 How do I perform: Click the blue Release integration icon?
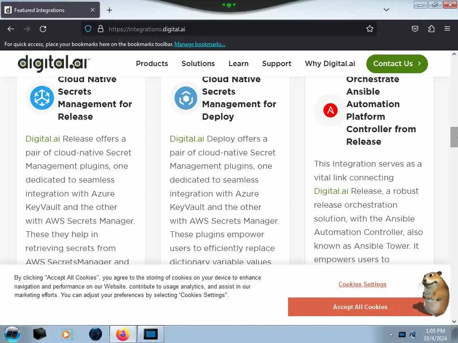tap(42, 98)
